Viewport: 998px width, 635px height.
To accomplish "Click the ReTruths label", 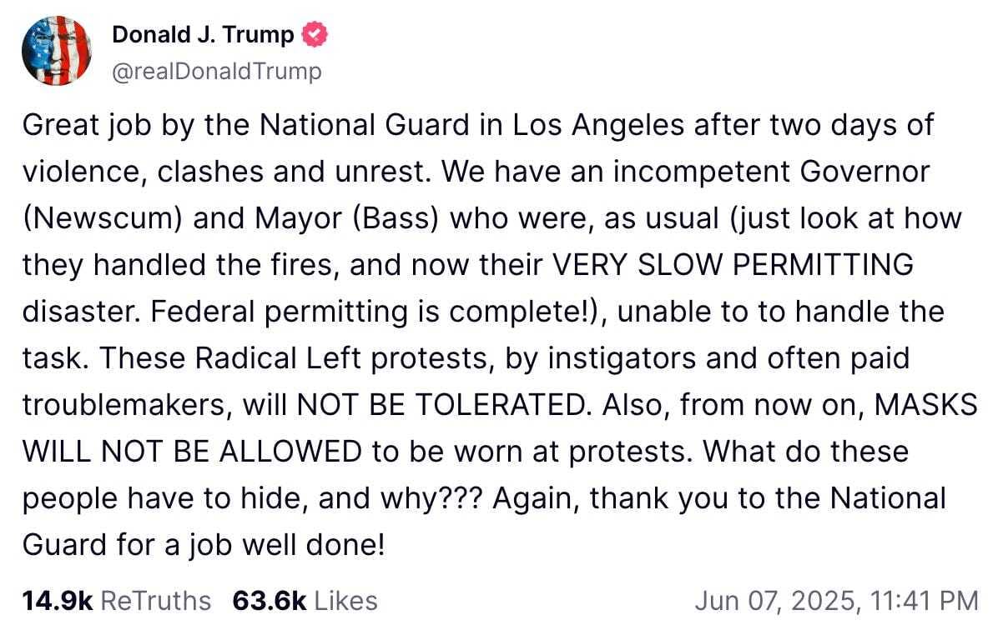I will 156,601.
